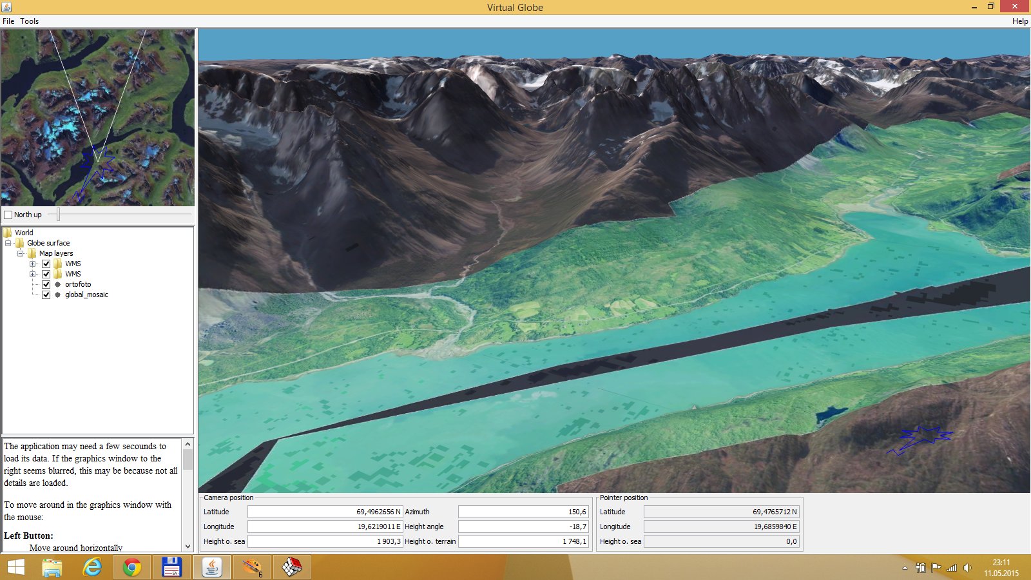Click the battery power tray icon
Image resolution: width=1031 pixels, height=580 pixels.
[x=921, y=568]
